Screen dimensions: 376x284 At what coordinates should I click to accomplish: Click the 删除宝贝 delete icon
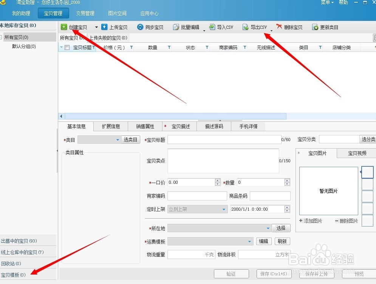pos(279,26)
